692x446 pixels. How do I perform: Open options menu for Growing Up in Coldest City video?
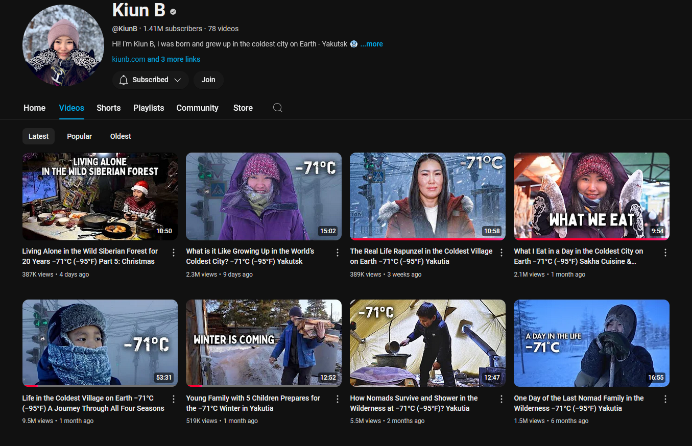pos(338,253)
